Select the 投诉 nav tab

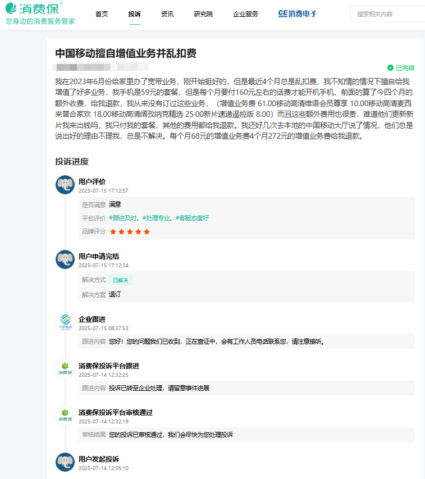point(134,14)
